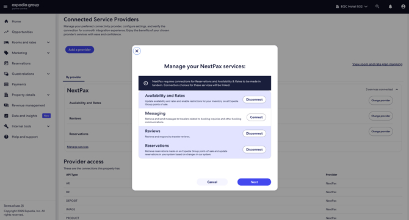
Task: Open Opportunities in the sidebar
Action: 22,32
